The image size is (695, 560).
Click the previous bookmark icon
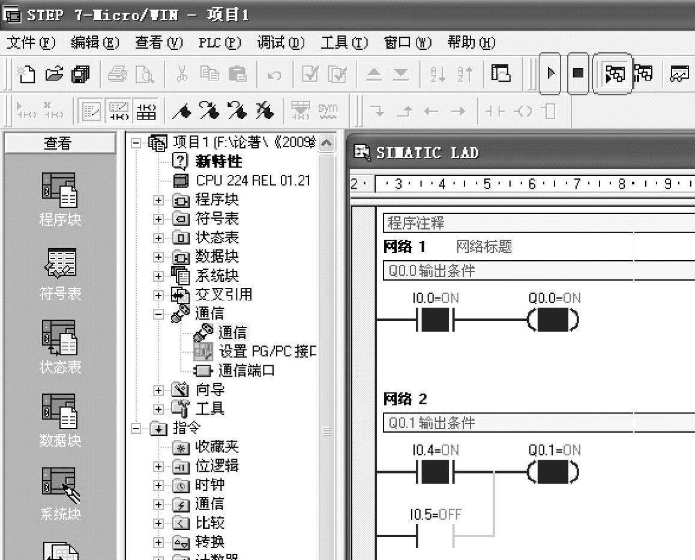pos(236,111)
